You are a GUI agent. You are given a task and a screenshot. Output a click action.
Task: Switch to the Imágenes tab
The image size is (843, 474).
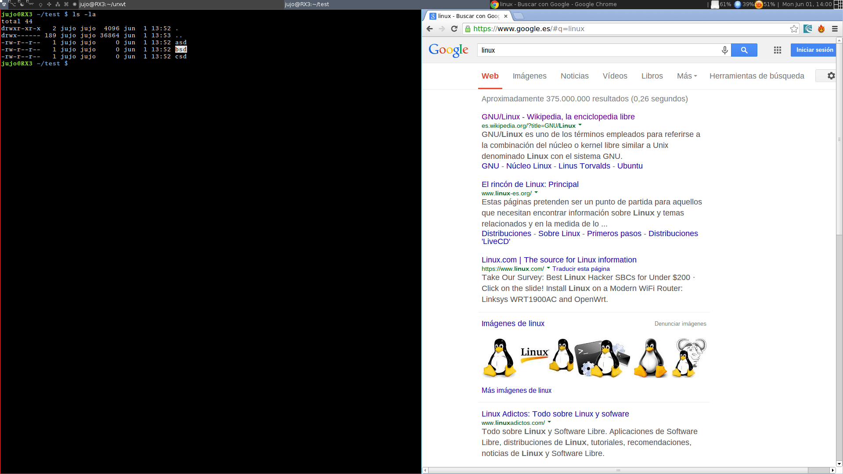tap(530, 76)
